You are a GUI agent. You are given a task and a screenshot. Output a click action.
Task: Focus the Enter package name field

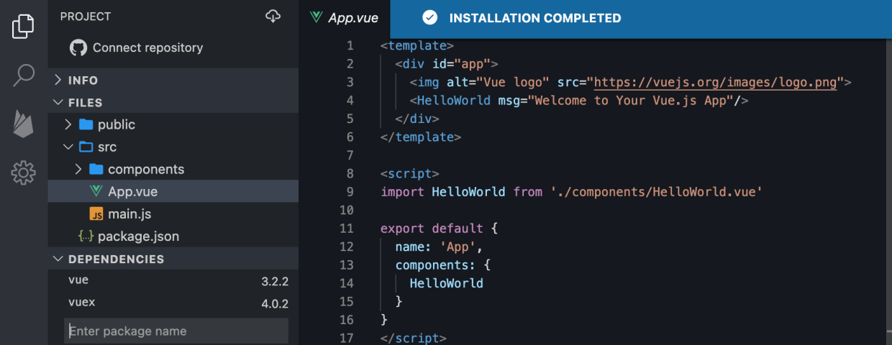point(176,331)
